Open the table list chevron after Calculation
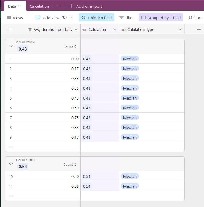The height and width of the screenshot is (207, 204). tap(59, 6)
